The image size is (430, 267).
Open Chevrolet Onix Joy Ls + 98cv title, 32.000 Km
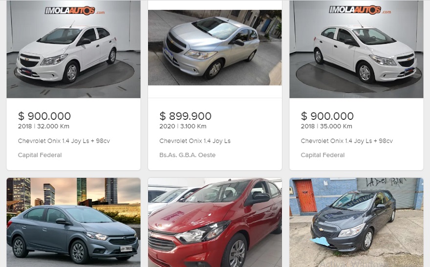[x=64, y=141]
